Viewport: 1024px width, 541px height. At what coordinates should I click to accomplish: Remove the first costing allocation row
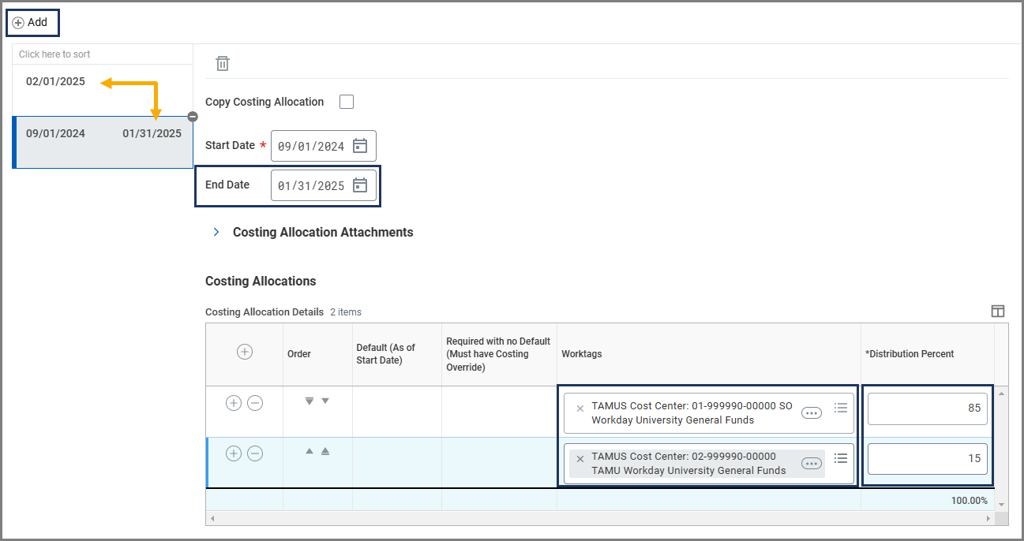pyautogui.click(x=255, y=403)
